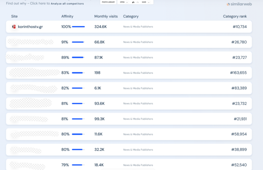Screen dimensions: 263x170
Task: Expand the Save dropdown arrow
Action: coord(149,2)
